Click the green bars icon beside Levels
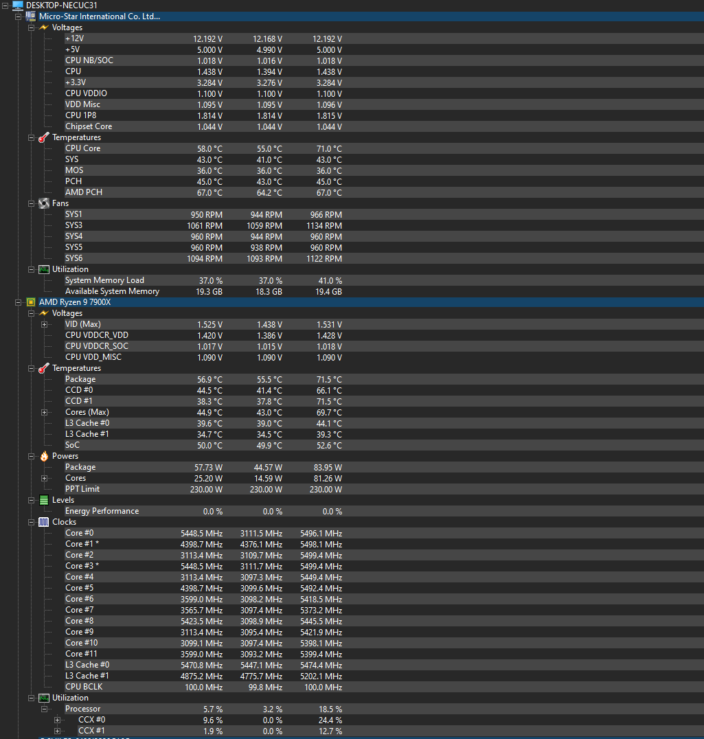The width and height of the screenshot is (704, 739). [x=44, y=500]
